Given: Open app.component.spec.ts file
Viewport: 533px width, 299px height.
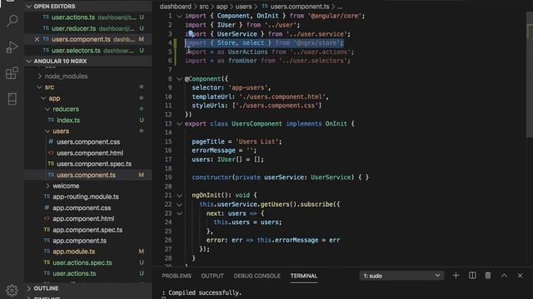Looking at the screenshot, I should click(x=88, y=230).
